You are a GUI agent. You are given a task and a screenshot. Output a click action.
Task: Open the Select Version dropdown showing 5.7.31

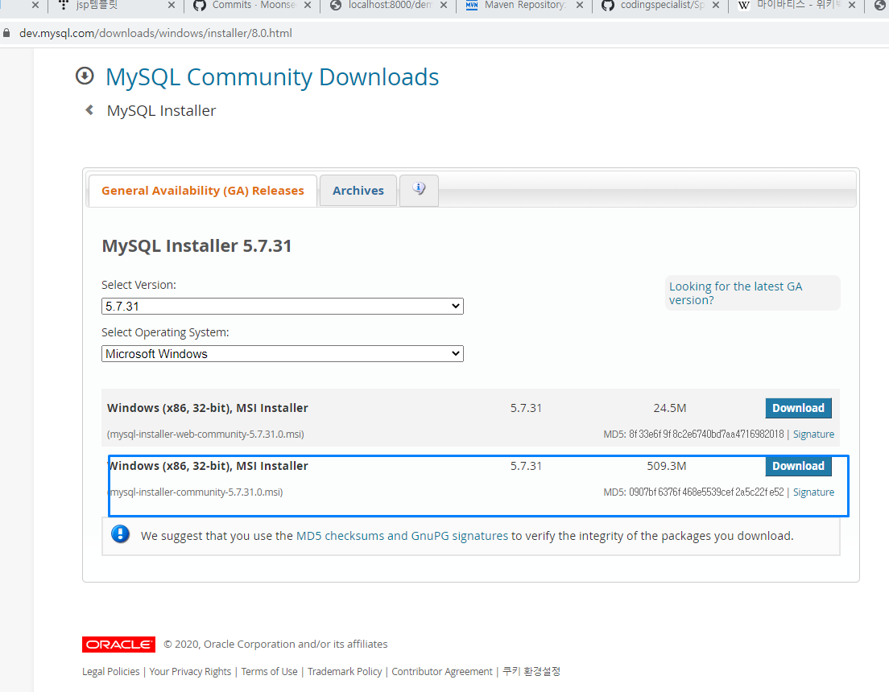(x=283, y=306)
